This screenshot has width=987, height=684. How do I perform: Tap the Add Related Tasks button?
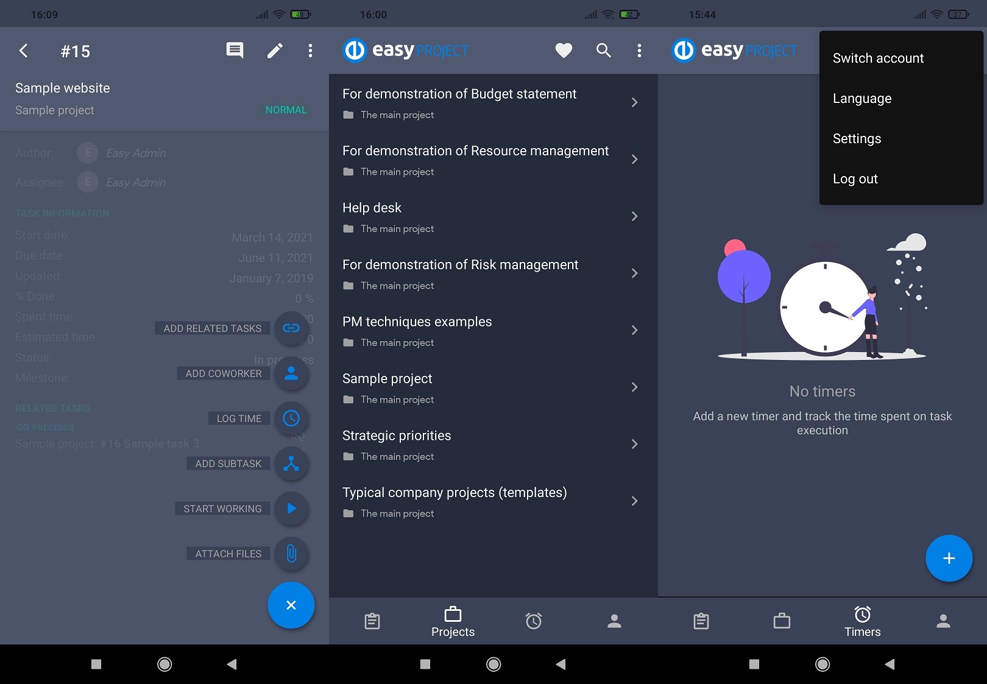(212, 328)
